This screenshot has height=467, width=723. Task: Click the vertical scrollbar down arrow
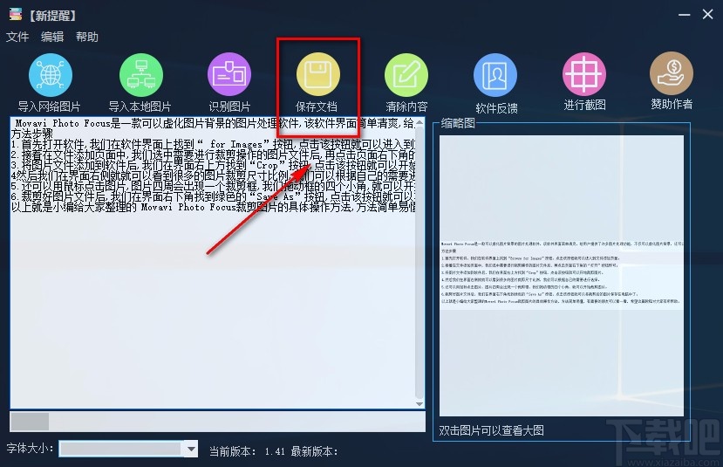pyautogui.click(x=419, y=404)
